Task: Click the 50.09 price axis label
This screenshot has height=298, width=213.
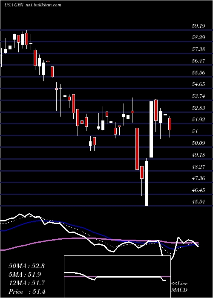Action: click(x=198, y=143)
